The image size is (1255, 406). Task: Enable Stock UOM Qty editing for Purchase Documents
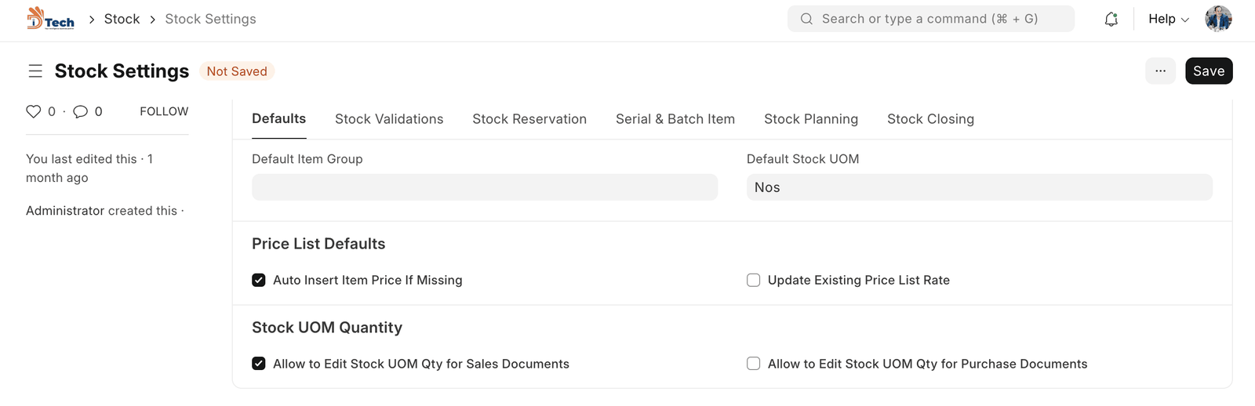coord(754,364)
